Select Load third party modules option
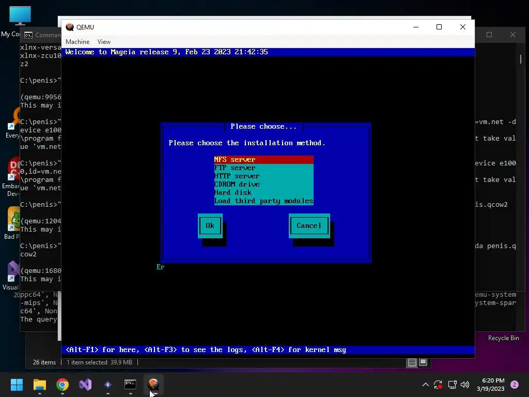The image size is (529, 397). (x=264, y=201)
